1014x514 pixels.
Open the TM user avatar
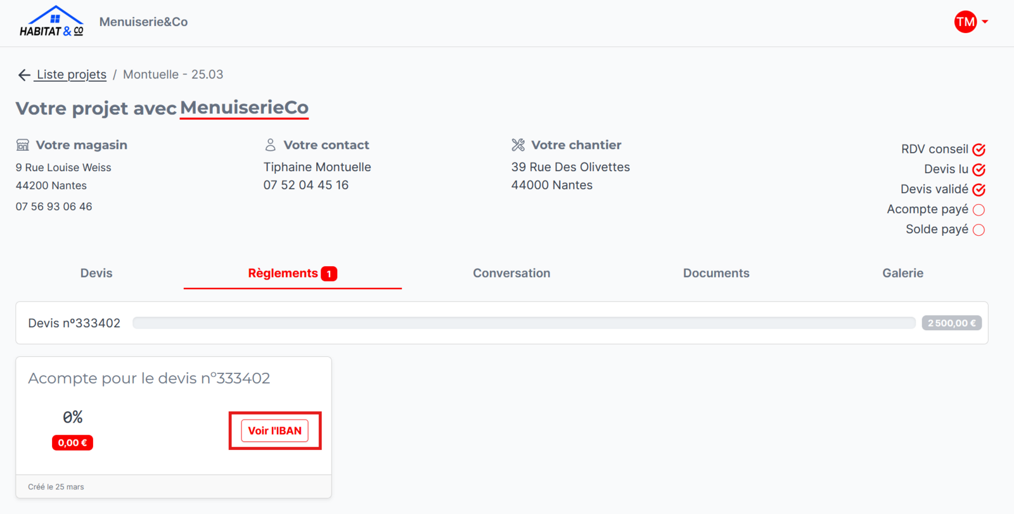pyautogui.click(x=965, y=22)
